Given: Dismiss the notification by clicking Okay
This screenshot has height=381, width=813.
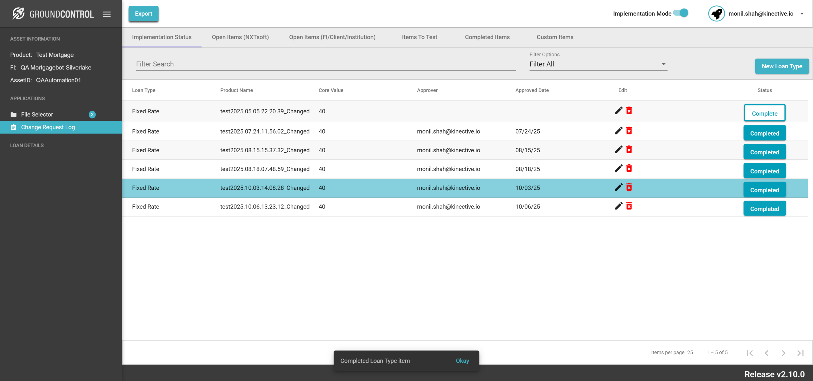Looking at the screenshot, I should pyautogui.click(x=462, y=360).
